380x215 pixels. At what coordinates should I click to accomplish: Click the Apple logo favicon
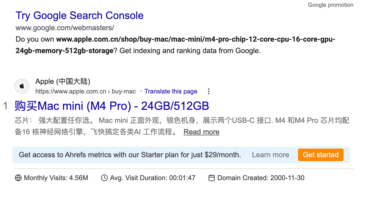pos(22,86)
